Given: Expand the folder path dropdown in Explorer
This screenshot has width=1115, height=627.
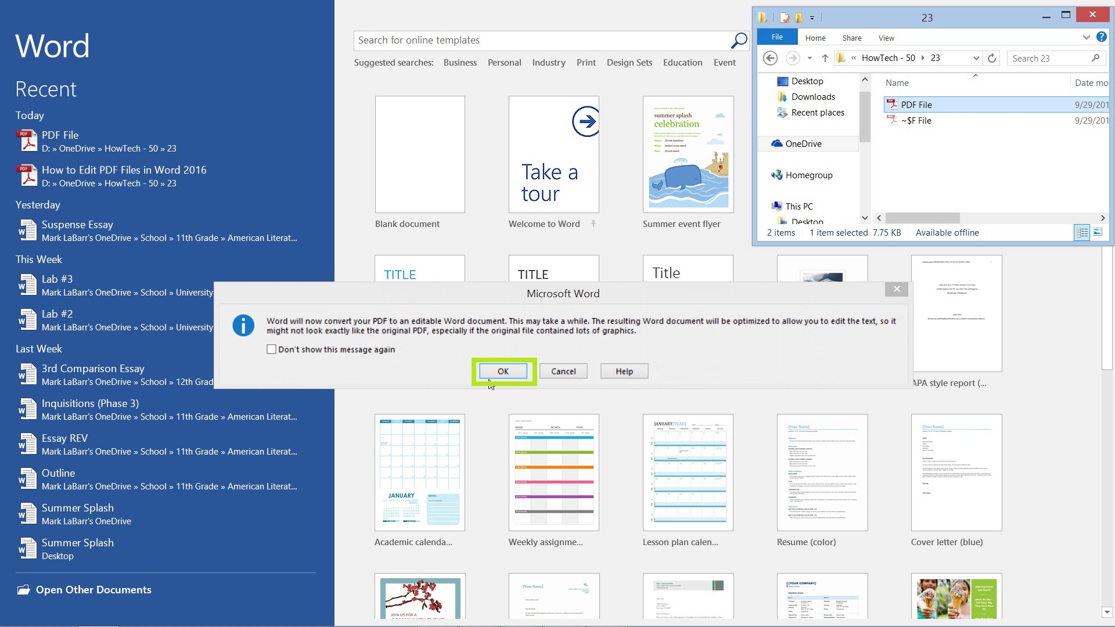Looking at the screenshot, I should click(x=975, y=58).
